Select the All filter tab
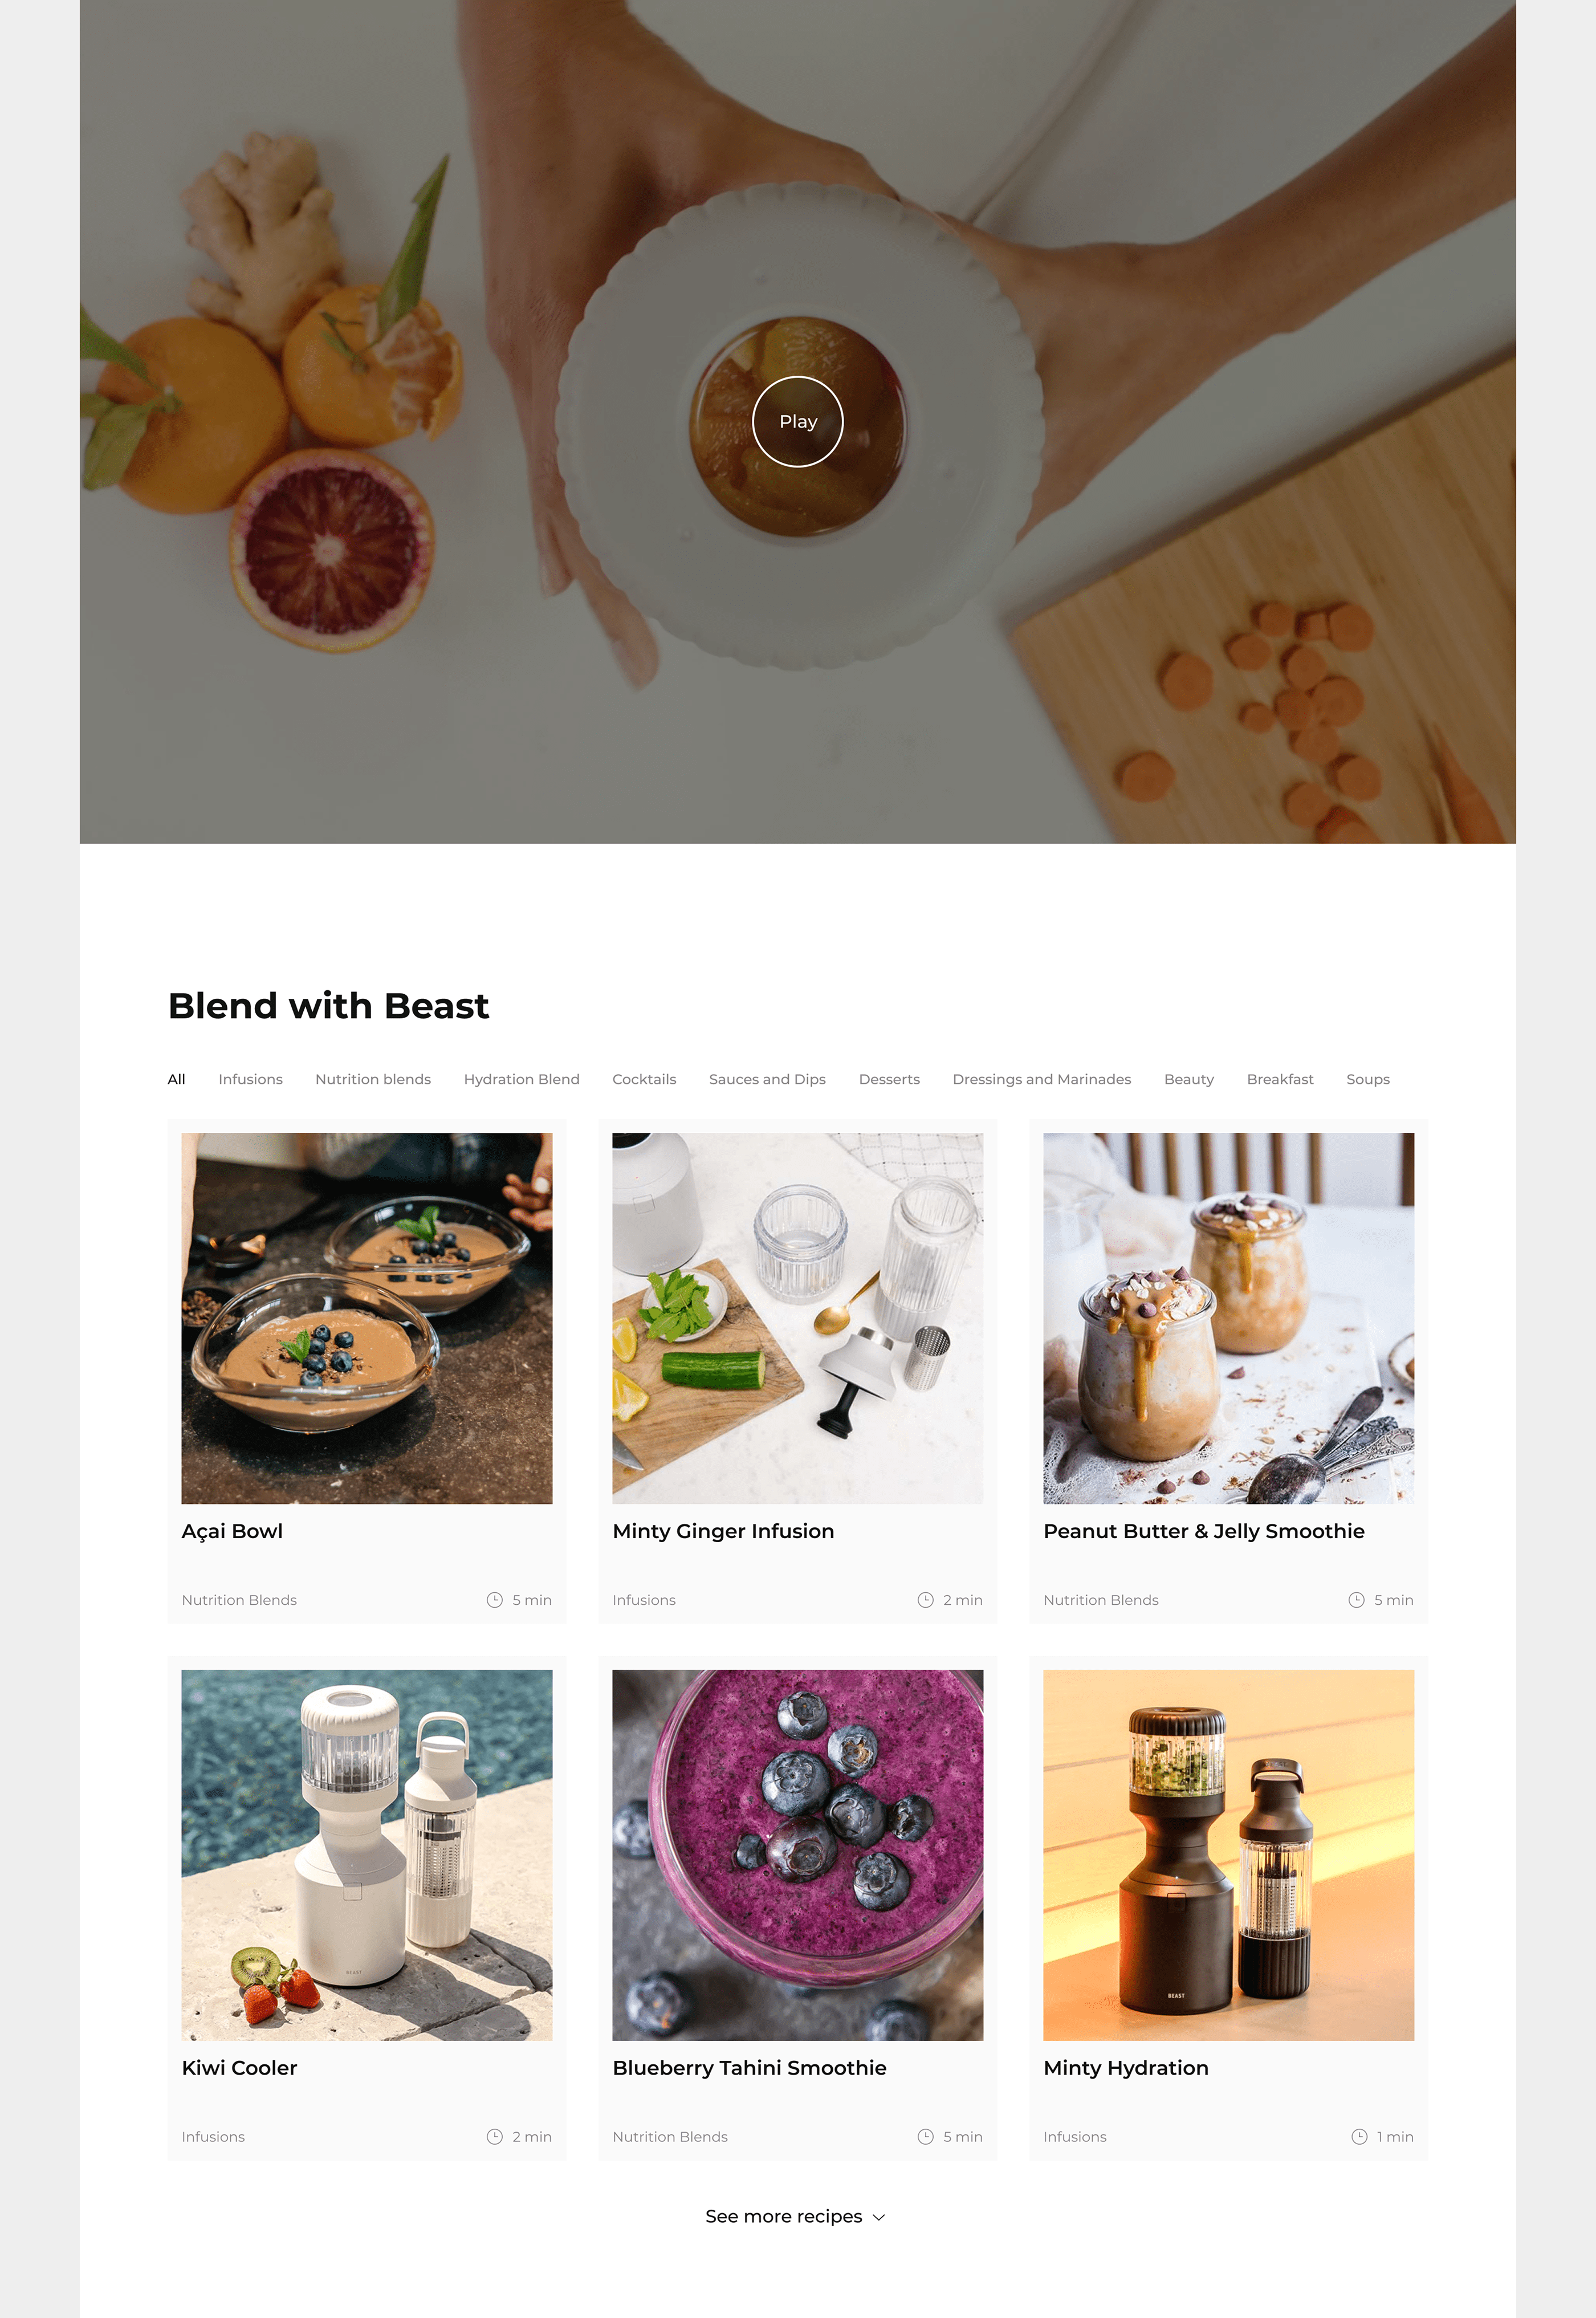 (x=176, y=1079)
